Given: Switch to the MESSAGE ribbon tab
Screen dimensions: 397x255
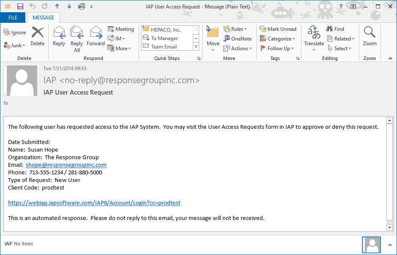Looking at the screenshot, I should pos(43,18).
